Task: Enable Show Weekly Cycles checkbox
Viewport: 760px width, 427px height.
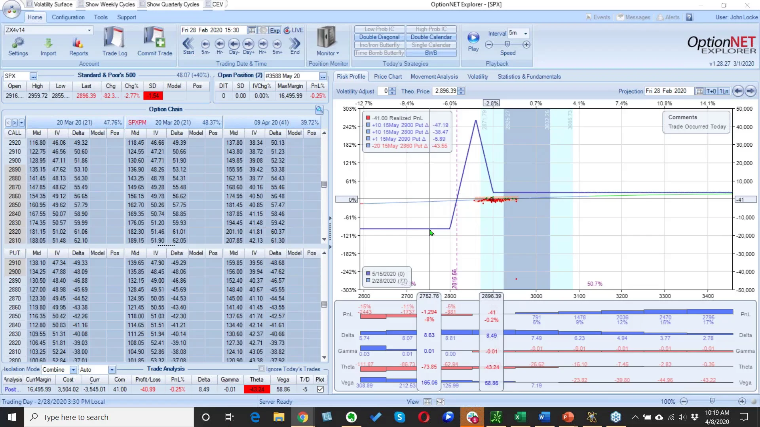Action: tap(81, 4)
